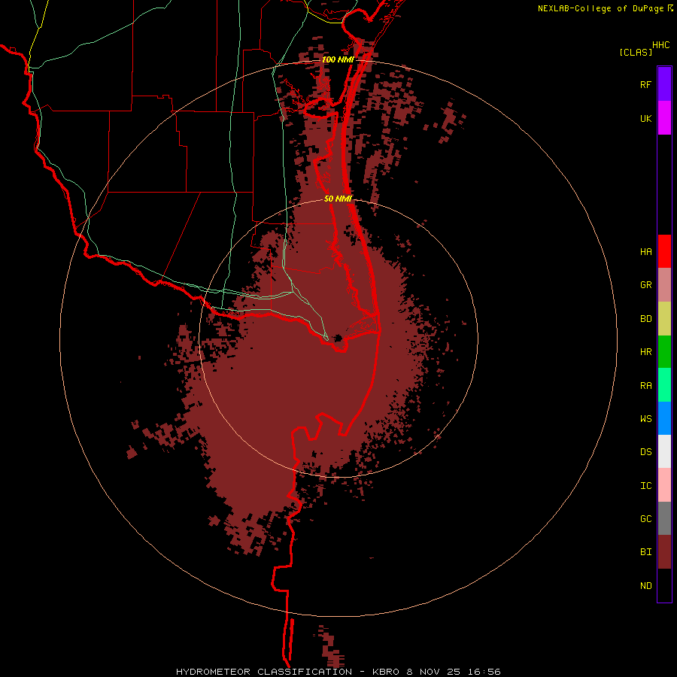
Task: Click the BD yellow legend swatch
Action: (x=664, y=319)
